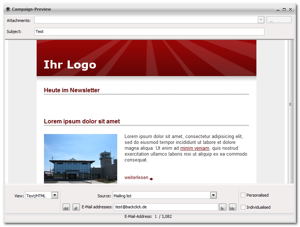Open the Attachments dropdown list
This screenshot has width=300, height=227.
click(261, 20)
